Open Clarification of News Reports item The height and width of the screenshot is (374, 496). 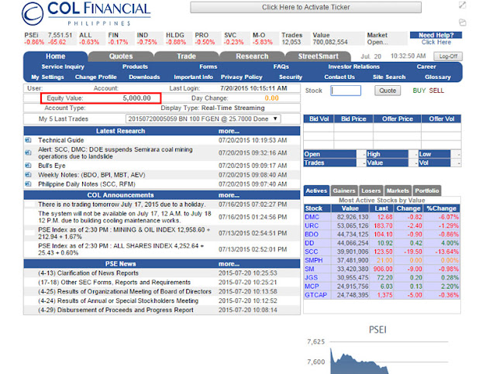point(88,273)
